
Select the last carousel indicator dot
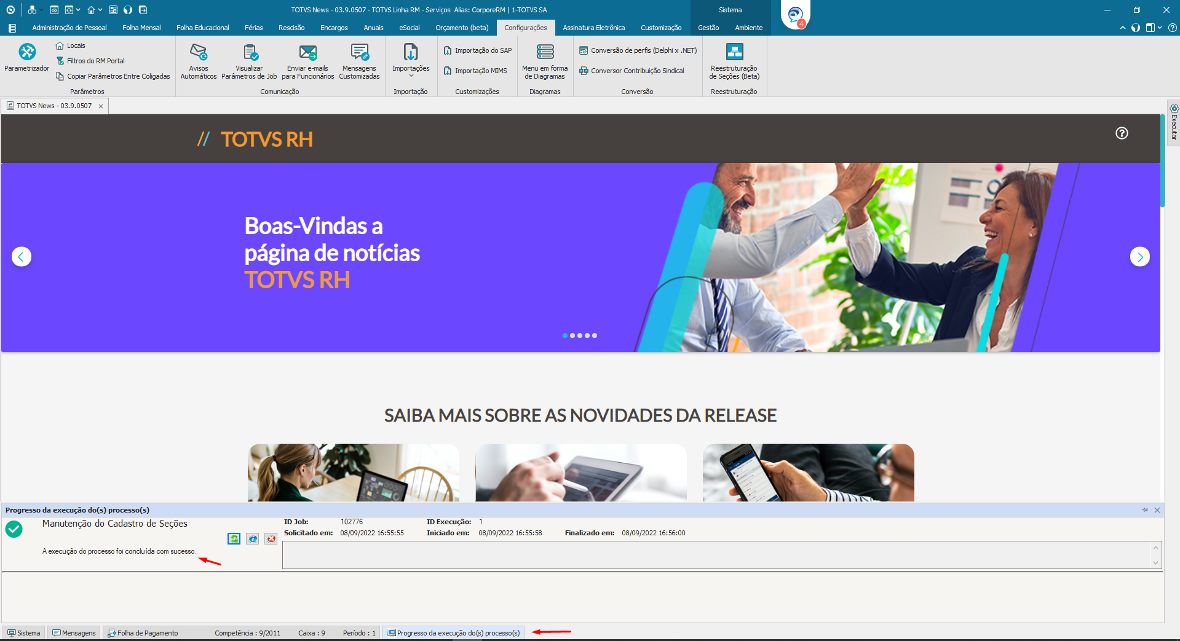tap(595, 336)
